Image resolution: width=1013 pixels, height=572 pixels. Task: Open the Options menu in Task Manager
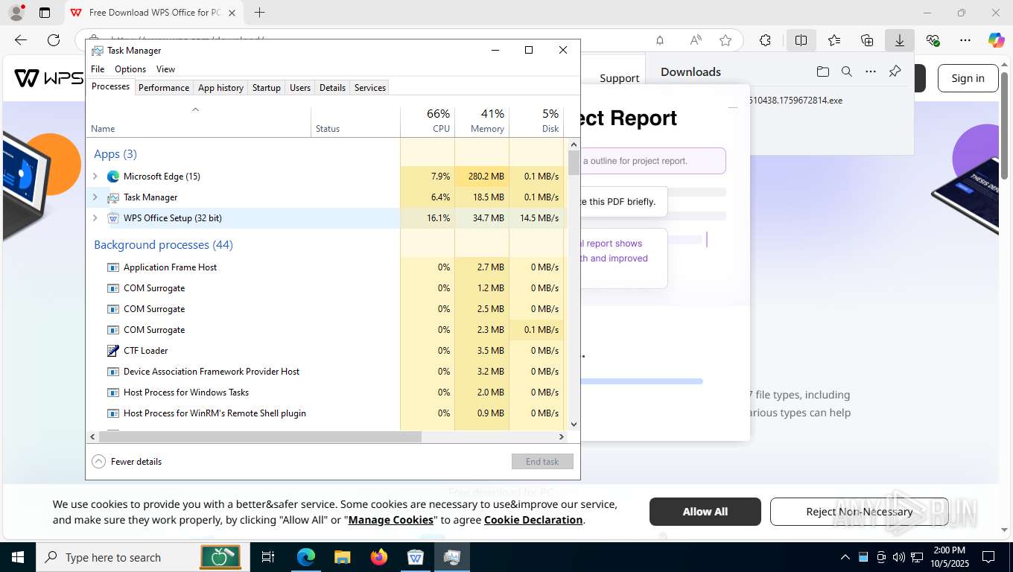(130, 69)
